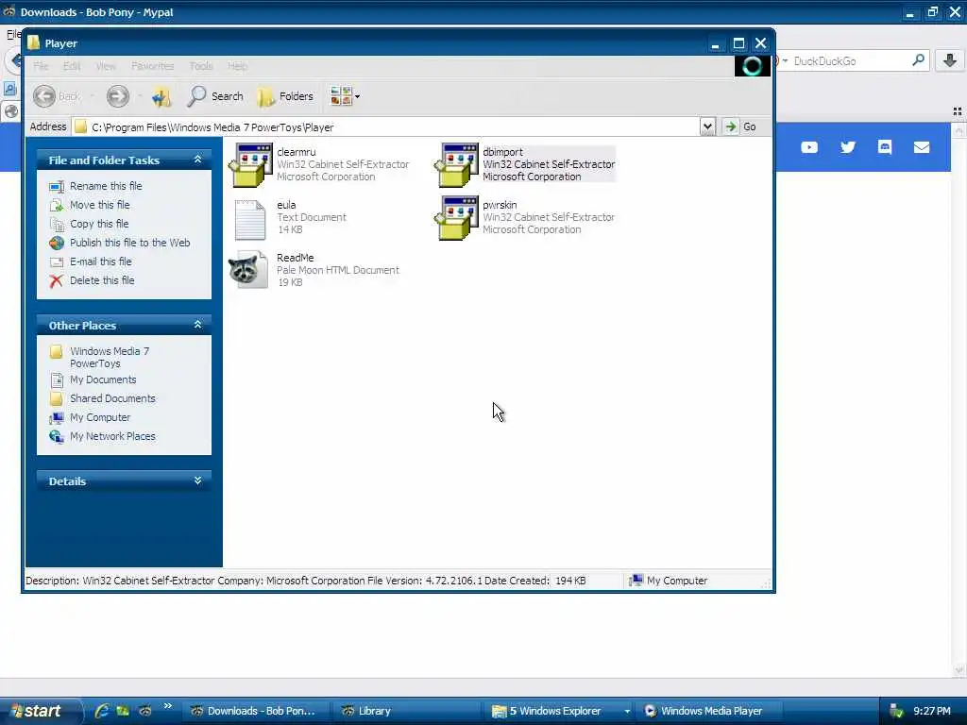The width and height of the screenshot is (967, 725).
Task: Open the Favorites menu
Action: click(x=152, y=66)
